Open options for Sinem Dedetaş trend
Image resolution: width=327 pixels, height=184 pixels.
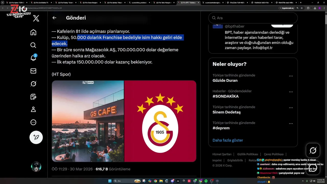(x=291, y=108)
